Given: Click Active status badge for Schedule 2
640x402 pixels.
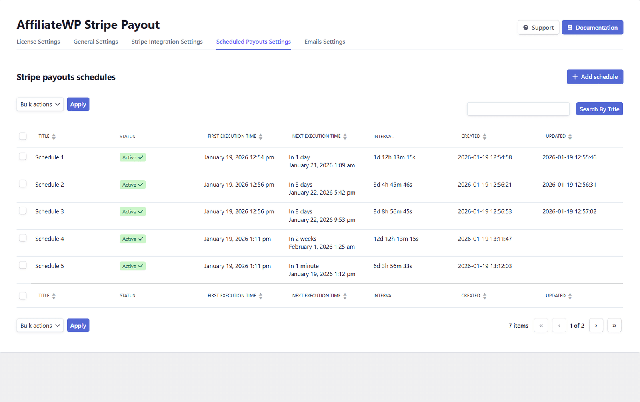Looking at the screenshot, I should point(132,185).
